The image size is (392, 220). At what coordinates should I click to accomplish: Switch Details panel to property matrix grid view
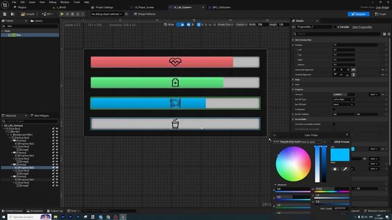coord(385,34)
